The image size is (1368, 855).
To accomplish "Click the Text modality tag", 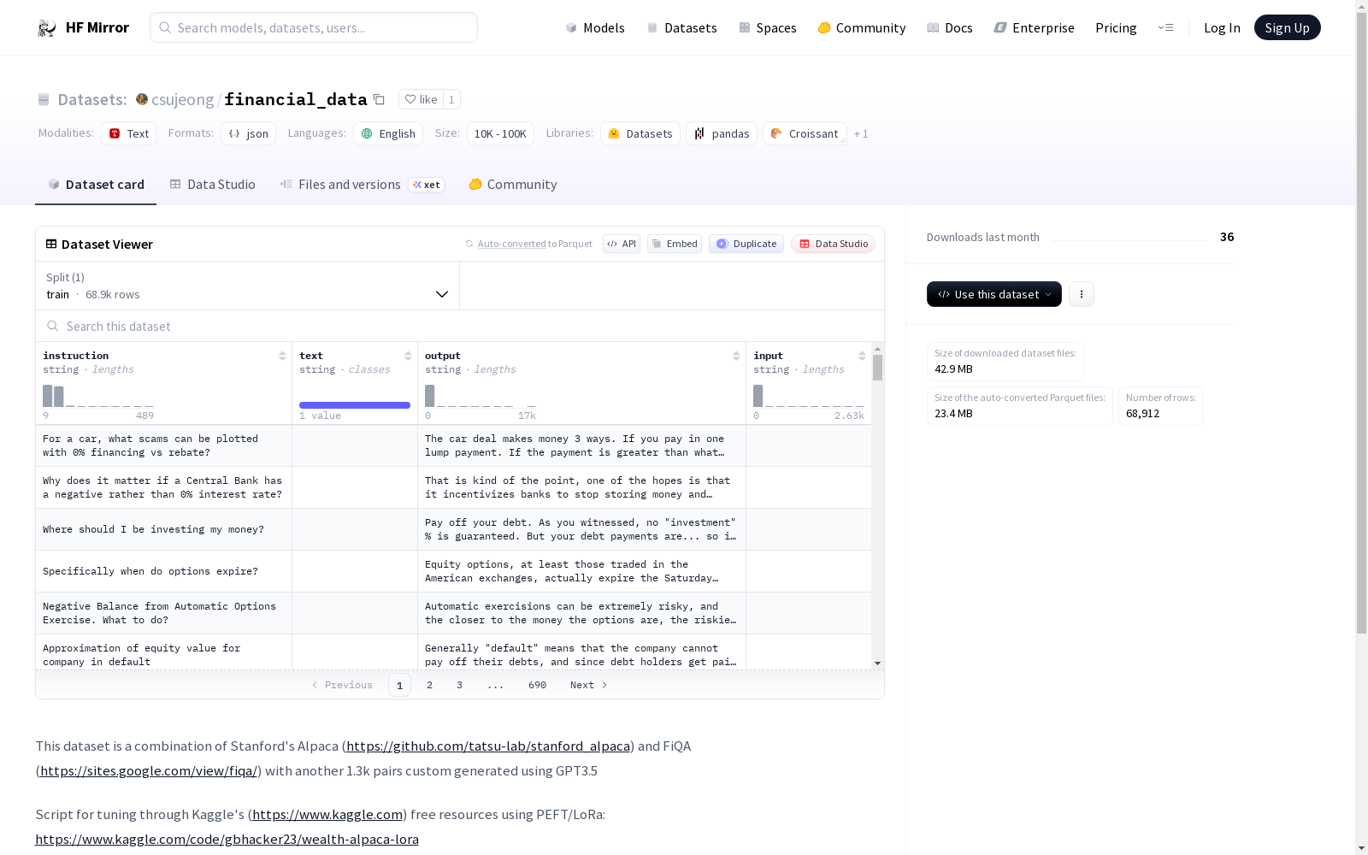I will click(x=129, y=133).
